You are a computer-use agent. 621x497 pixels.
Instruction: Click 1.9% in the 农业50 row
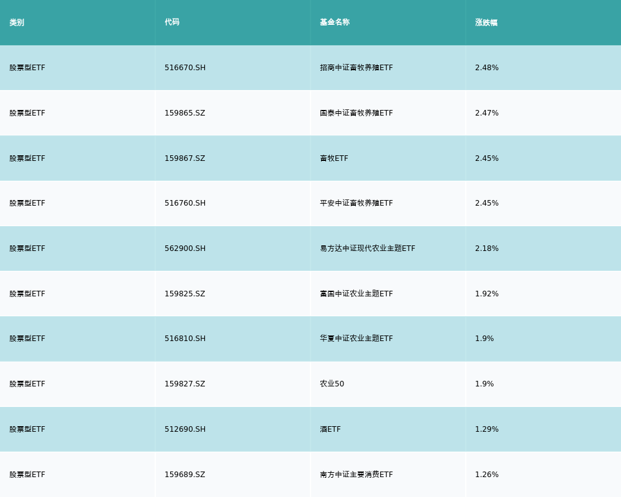[x=484, y=384]
